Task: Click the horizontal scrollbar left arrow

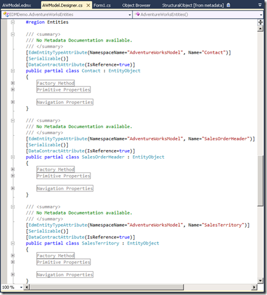Action: [27, 287]
